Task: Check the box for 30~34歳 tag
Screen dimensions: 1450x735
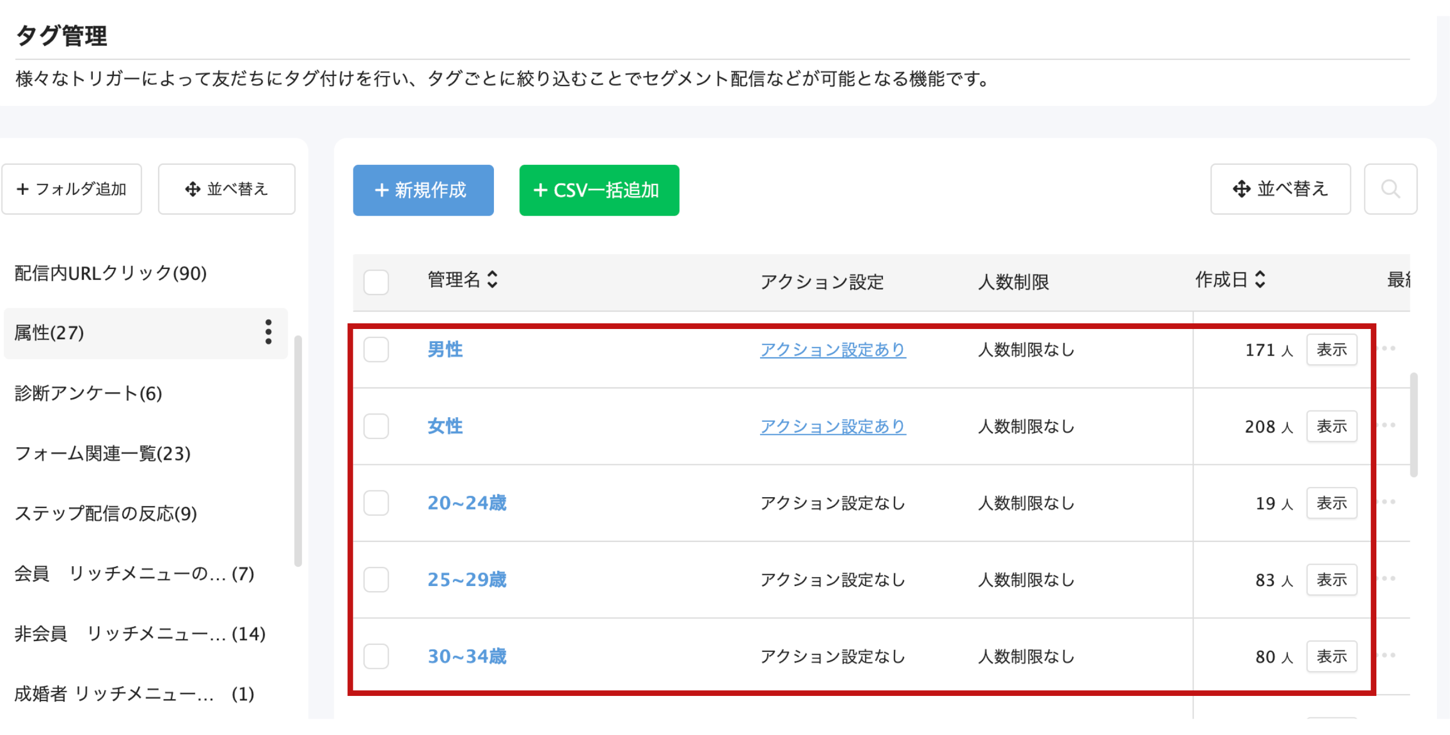Action: pos(376,656)
